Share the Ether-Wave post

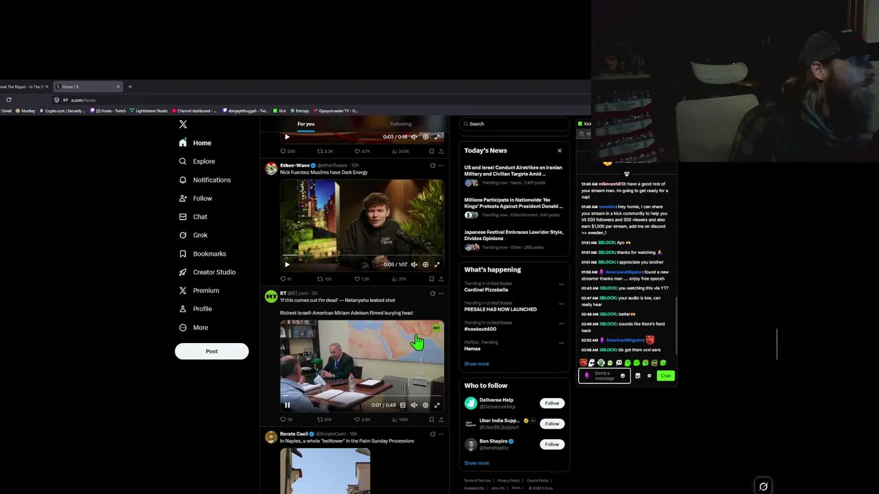point(442,279)
